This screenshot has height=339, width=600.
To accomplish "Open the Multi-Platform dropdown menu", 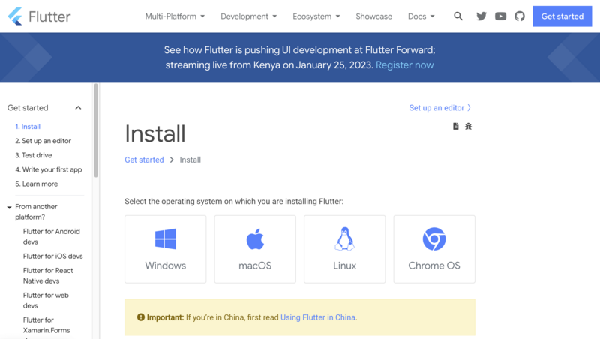I will [175, 16].
